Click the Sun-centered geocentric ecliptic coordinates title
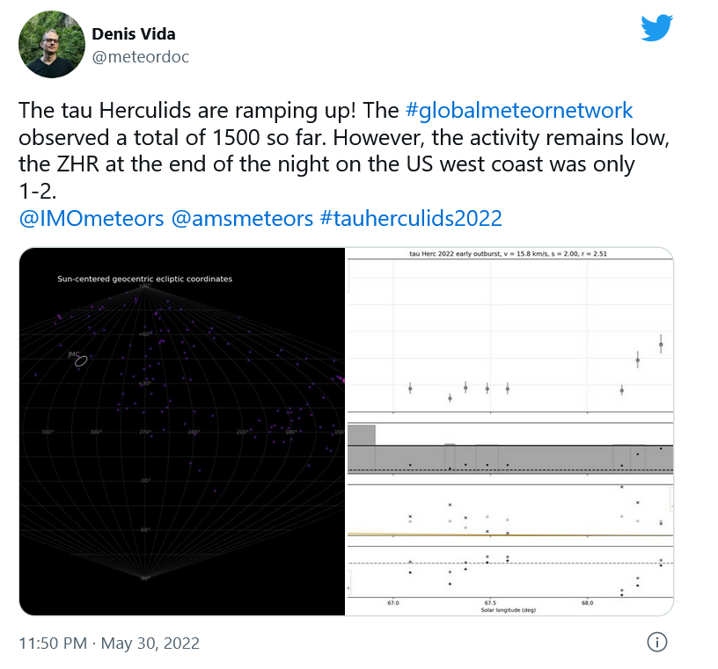The height and width of the screenshot is (669, 718). point(145,279)
